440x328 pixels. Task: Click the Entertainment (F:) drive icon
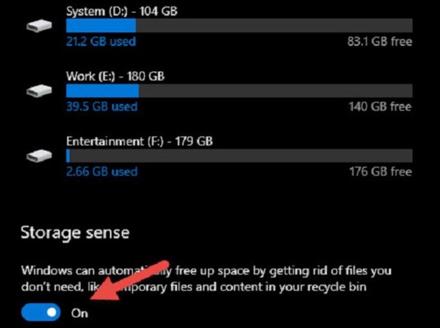pyautogui.click(x=39, y=156)
